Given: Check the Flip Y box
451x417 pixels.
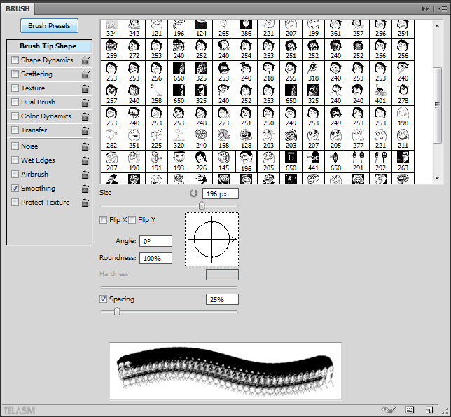Looking at the screenshot, I should 132,220.
